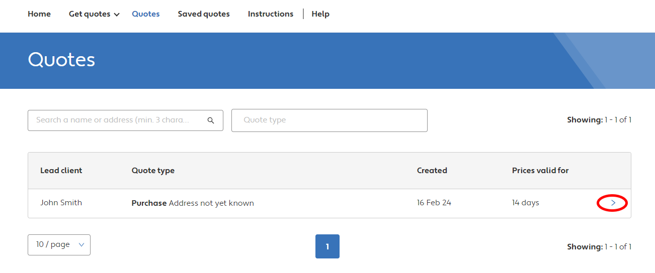Open the Quote type filter dropdown
This screenshot has height=273, width=655.
pyautogui.click(x=330, y=120)
